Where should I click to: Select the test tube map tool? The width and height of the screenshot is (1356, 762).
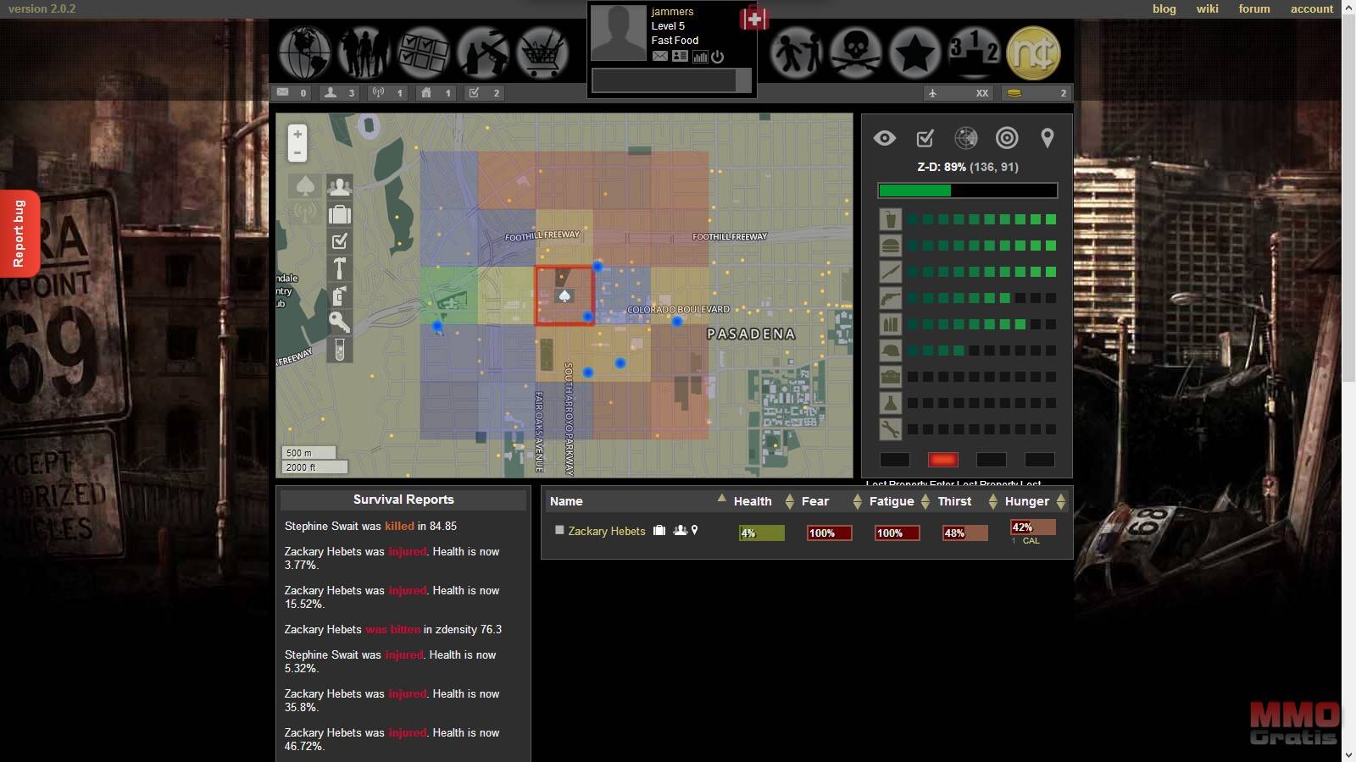coord(339,349)
